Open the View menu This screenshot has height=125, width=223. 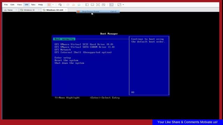(20, 5)
